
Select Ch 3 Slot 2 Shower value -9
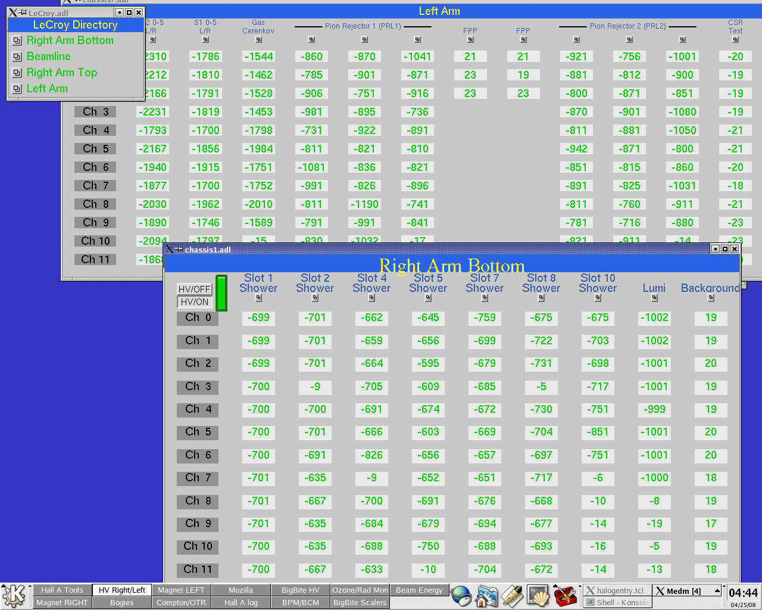click(315, 387)
